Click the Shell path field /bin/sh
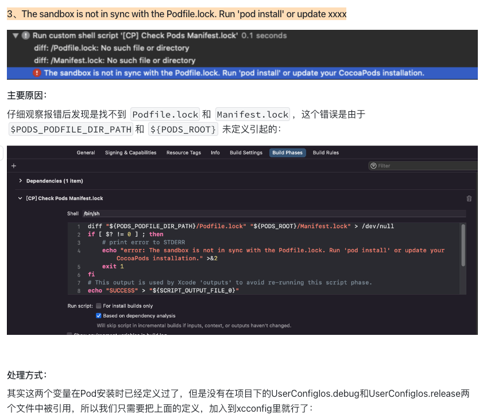 [274, 213]
